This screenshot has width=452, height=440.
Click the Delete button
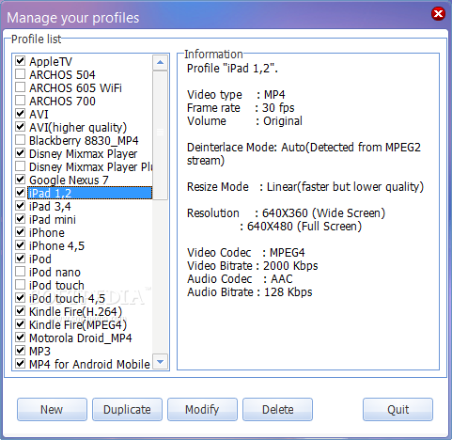tap(277, 409)
